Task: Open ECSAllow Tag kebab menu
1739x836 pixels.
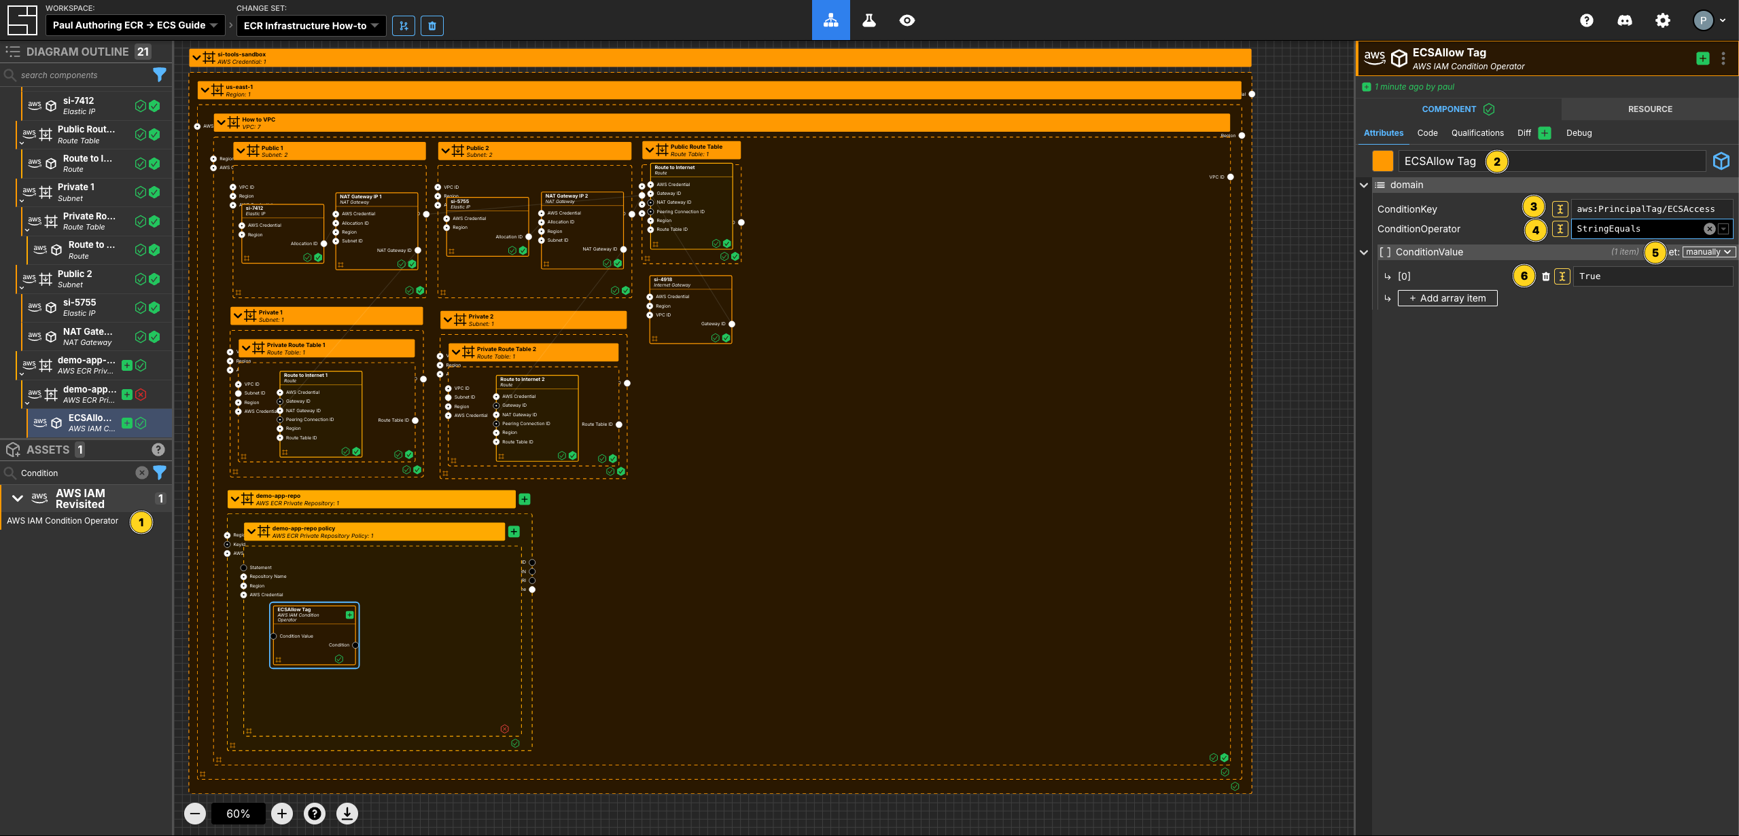Action: [x=1723, y=58]
